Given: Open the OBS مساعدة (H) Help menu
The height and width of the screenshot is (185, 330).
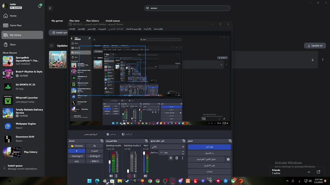Looking at the screenshot, I should tap(158, 29).
